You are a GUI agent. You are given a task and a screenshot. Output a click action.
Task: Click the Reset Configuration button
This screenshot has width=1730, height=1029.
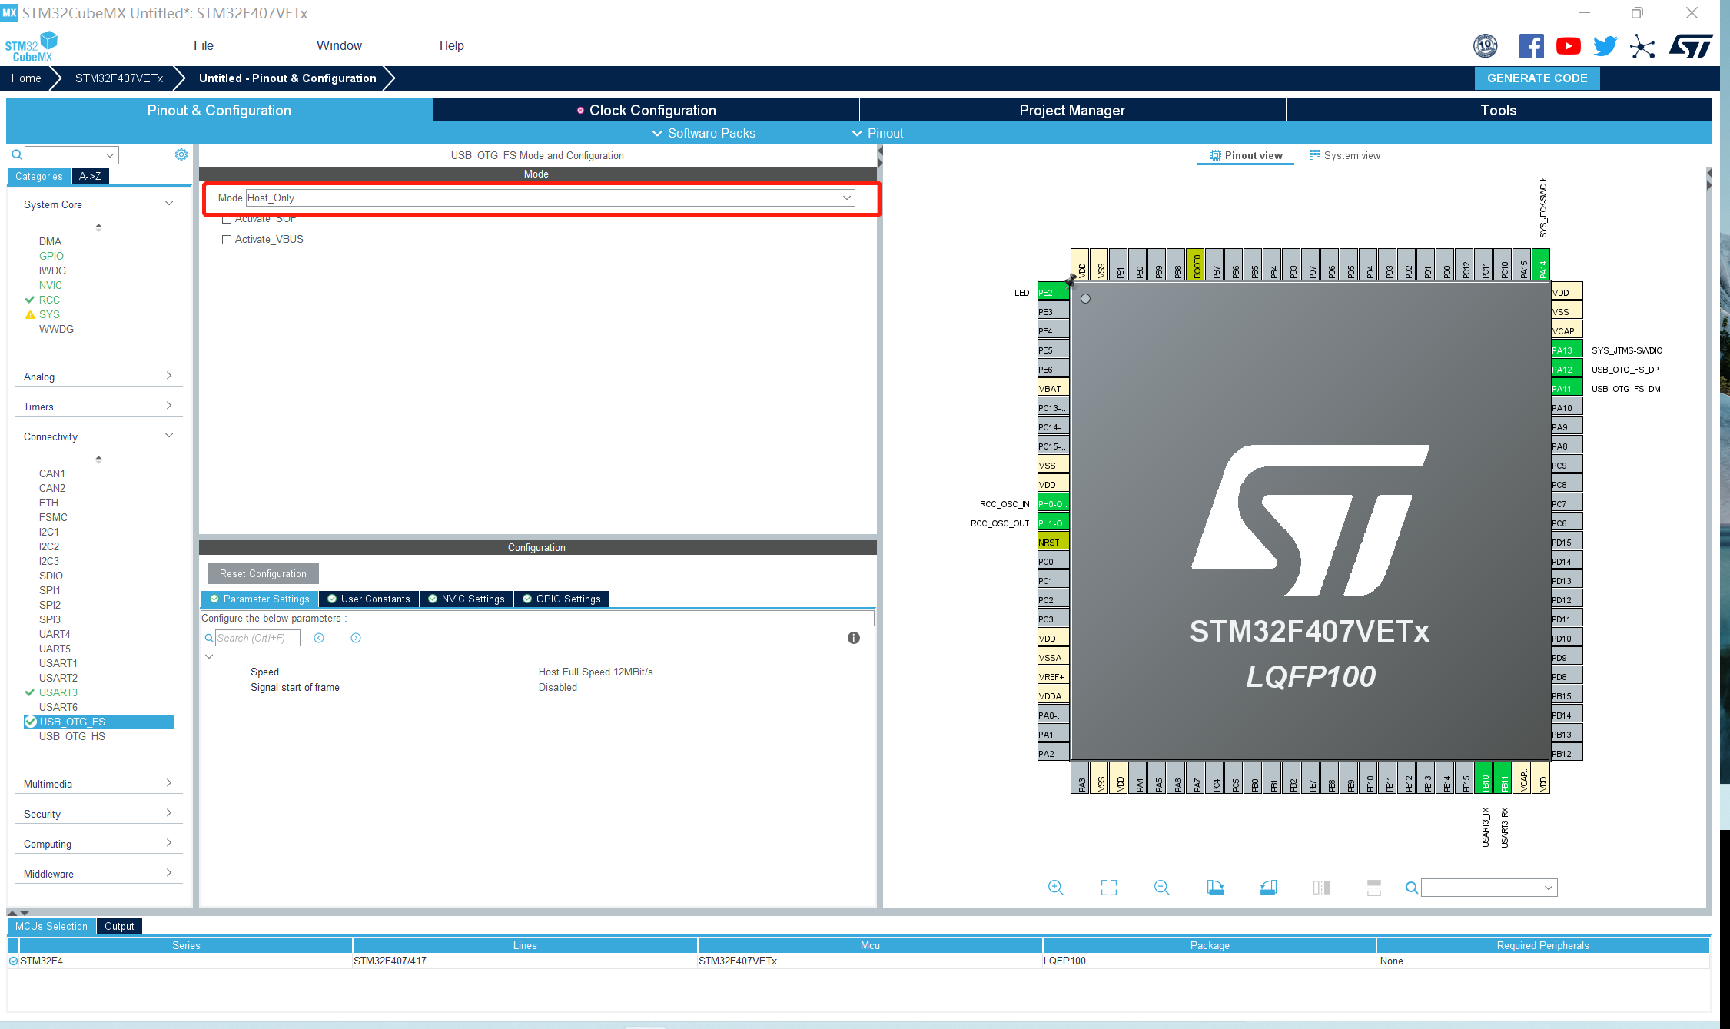tap(262, 573)
